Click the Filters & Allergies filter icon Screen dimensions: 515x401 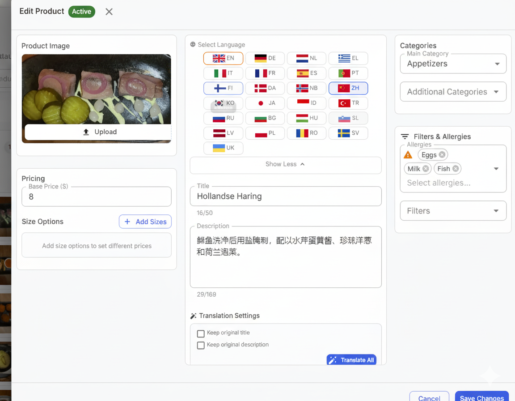point(405,137)
